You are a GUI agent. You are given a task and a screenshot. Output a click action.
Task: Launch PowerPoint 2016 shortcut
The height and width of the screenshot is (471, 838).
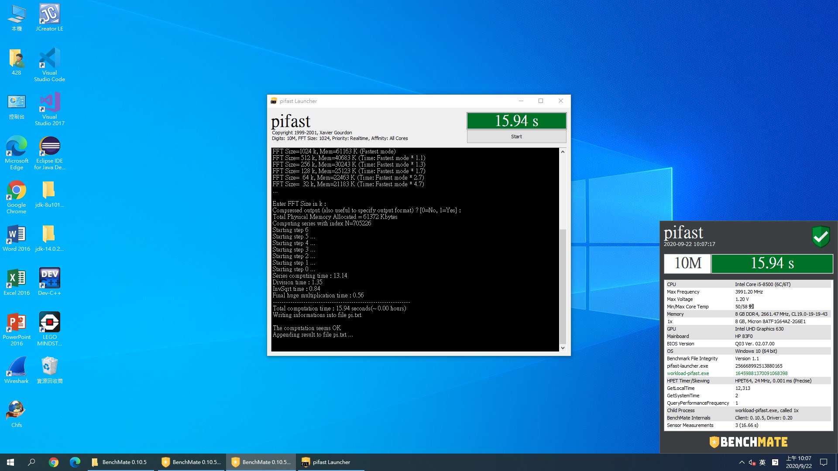[x=17, y=329]
